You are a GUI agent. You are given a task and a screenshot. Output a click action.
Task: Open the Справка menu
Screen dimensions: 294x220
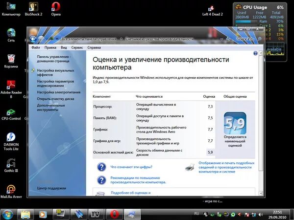click(94, 47)
